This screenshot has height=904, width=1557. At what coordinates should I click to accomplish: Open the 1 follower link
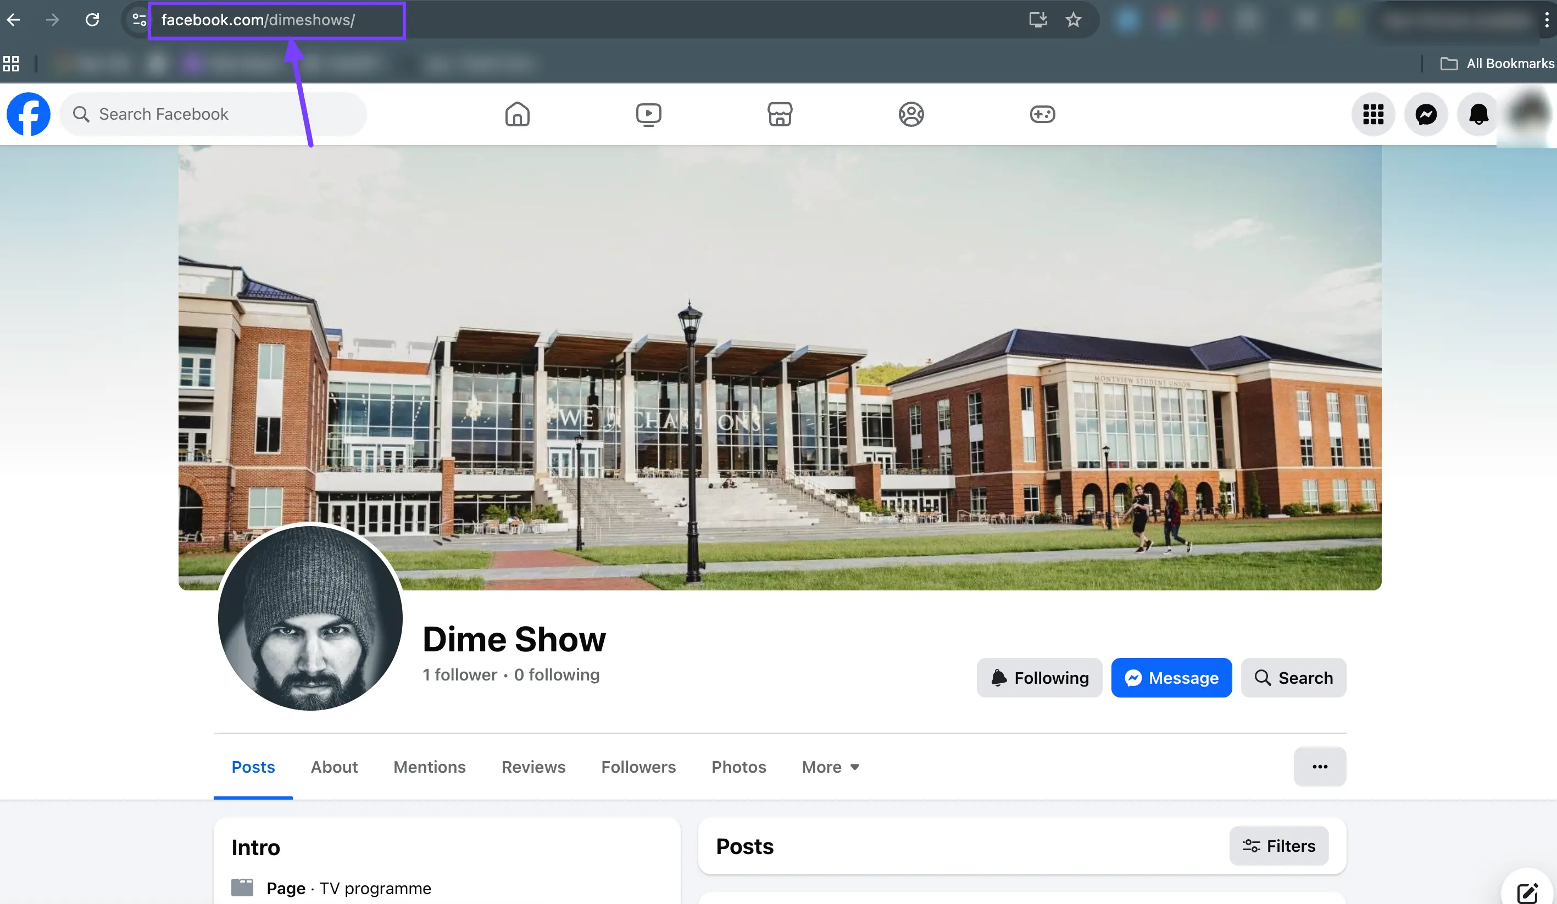click(x=460, y=675)
